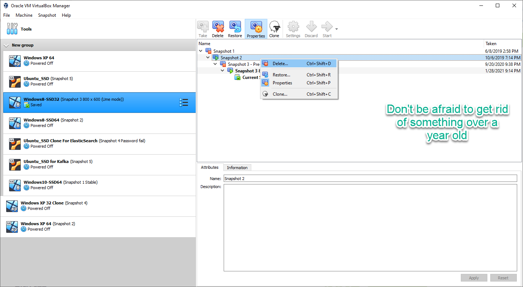The height and width of the screenshot is (287, 523).
Task: Open the Help menu
Action: (x=66, y=15)
